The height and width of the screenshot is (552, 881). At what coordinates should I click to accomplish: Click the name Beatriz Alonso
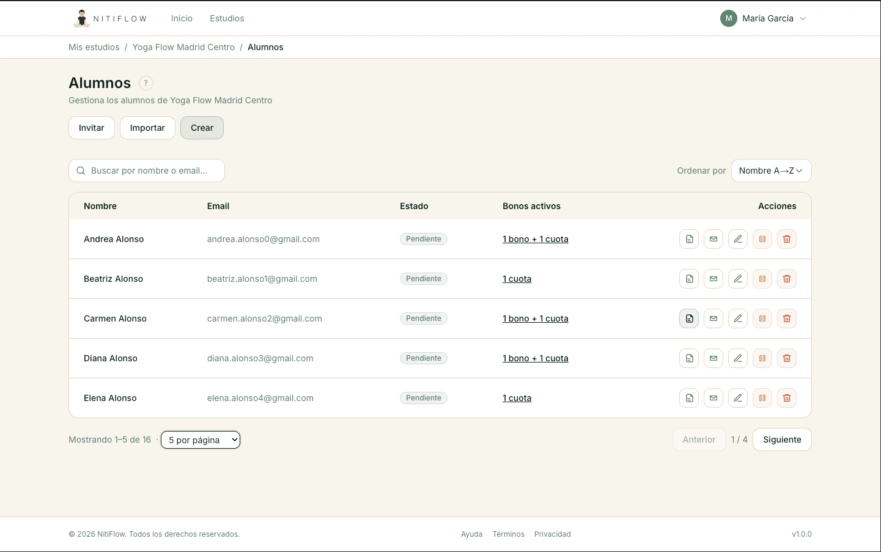point(113,279)
